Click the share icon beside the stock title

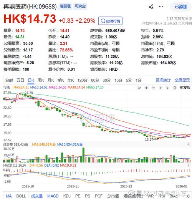(x=151, y=7)
